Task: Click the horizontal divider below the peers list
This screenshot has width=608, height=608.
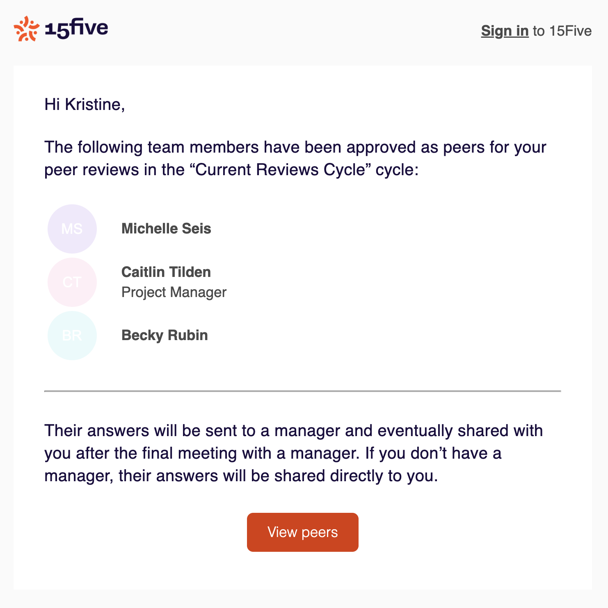Action: (x=302, y=391)
